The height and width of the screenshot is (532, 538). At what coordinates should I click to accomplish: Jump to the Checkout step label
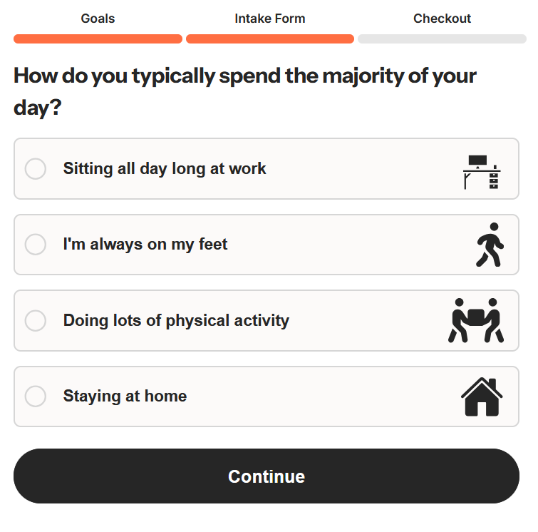(x=442, y=19)
